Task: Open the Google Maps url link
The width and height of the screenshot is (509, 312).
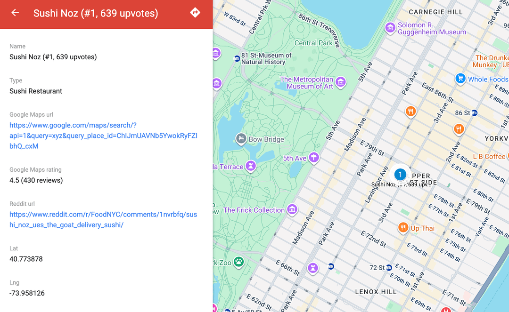Action: (103, 136)
